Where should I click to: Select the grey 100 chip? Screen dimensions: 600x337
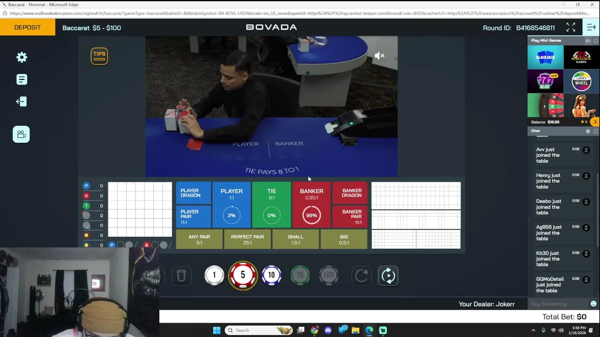(329, 275)
